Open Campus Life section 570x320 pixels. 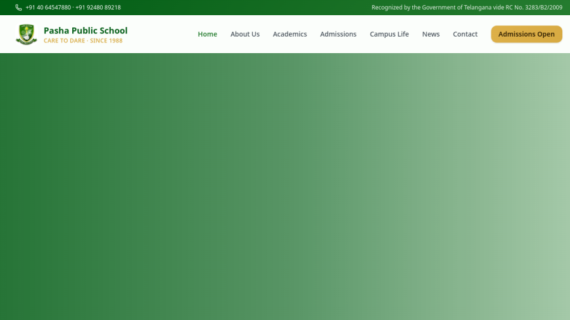(x=389, y=34)
